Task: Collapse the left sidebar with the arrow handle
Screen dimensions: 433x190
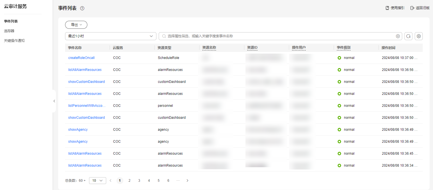Action: coord(54,101)
